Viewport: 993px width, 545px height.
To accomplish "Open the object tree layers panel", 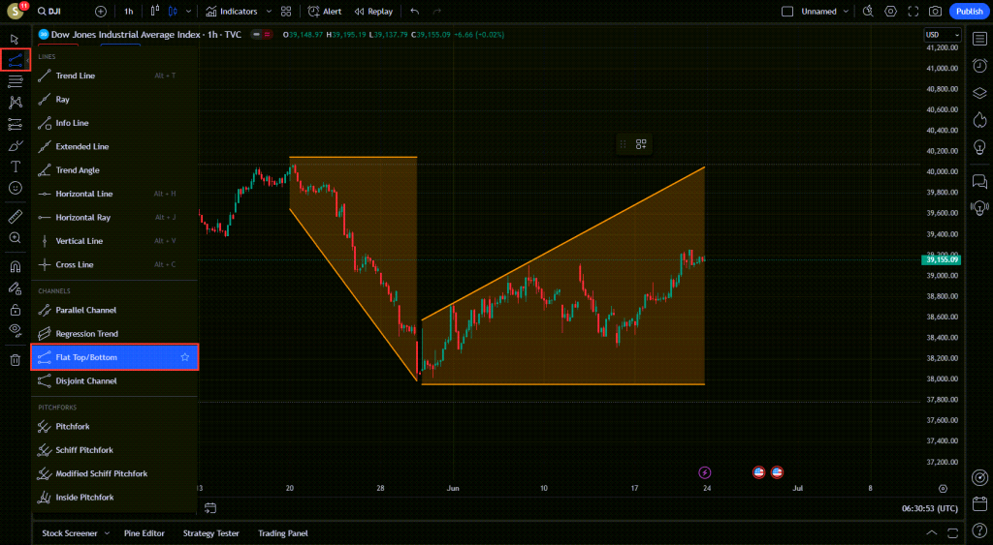I will (979, 93).
